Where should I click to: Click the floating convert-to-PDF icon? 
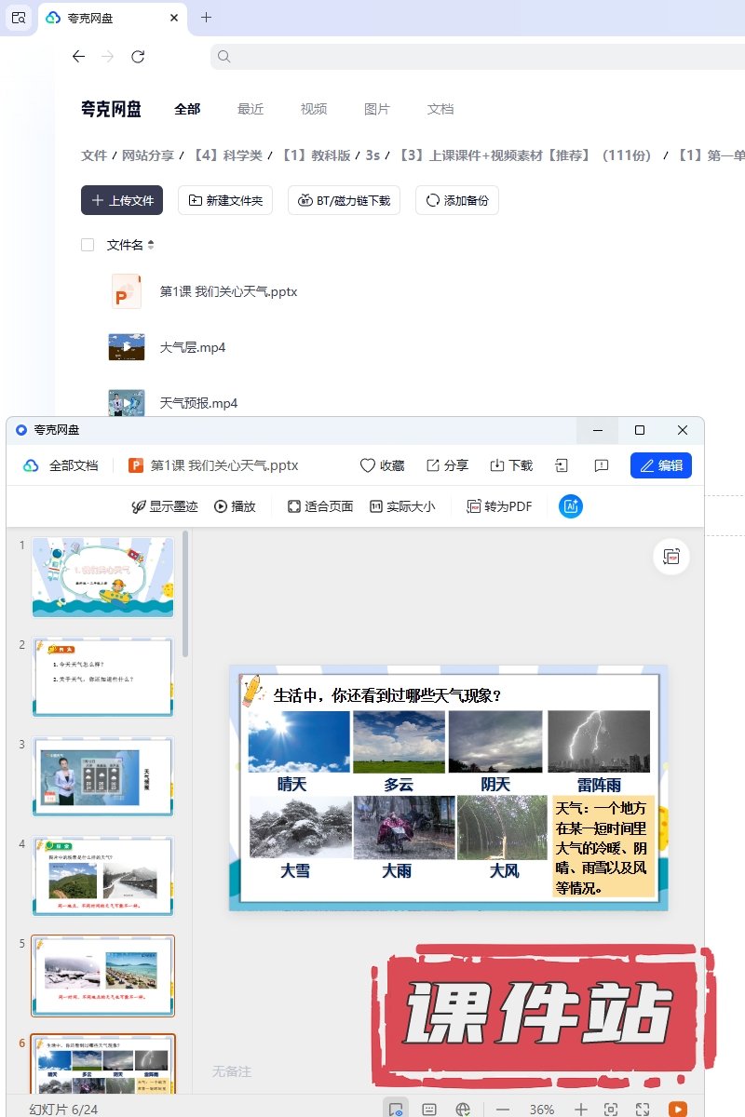[x=671, y=557]
